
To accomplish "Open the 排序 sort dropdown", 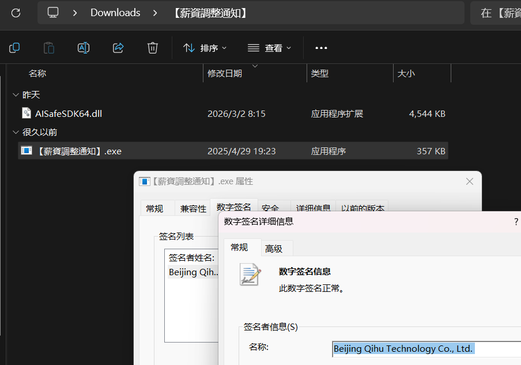I will click(x=205, y=48).
